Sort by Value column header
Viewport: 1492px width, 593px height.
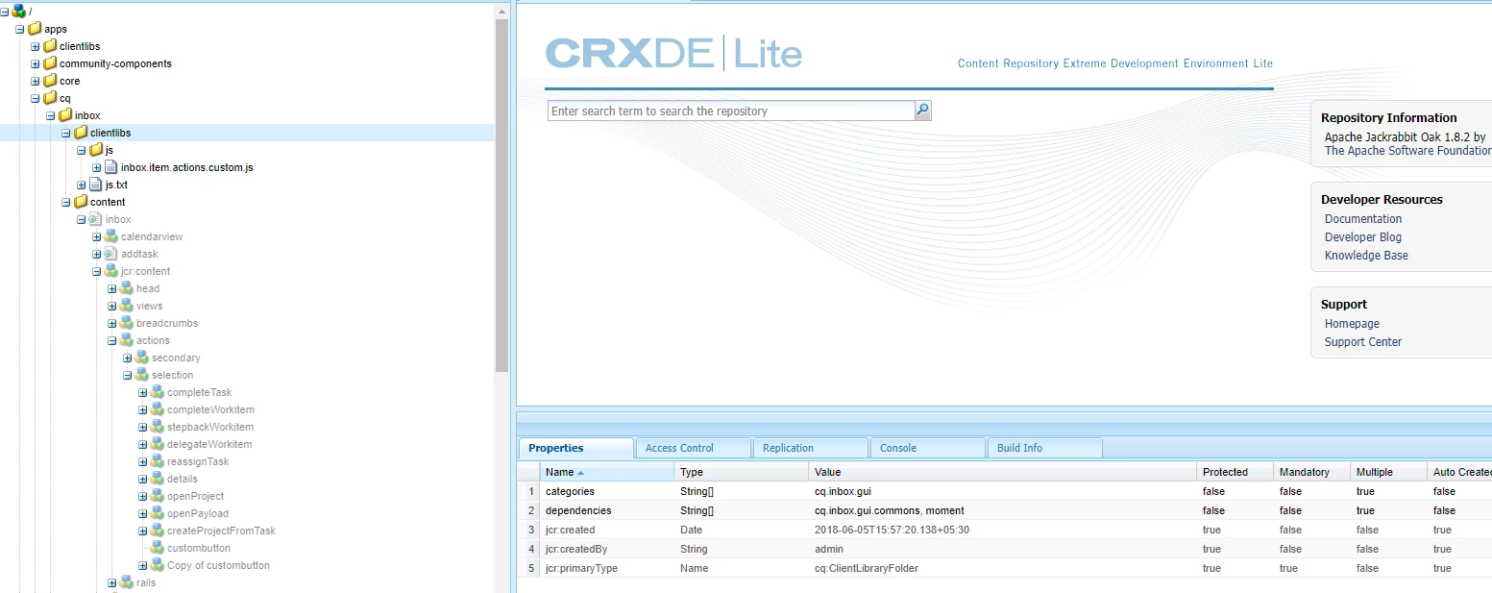point(1003,472)
